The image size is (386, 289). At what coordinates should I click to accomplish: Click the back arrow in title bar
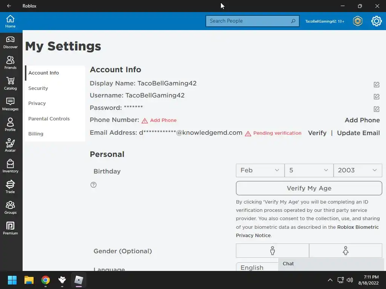(9, 6)
